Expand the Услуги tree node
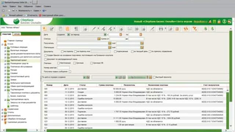 coord(3,44)
